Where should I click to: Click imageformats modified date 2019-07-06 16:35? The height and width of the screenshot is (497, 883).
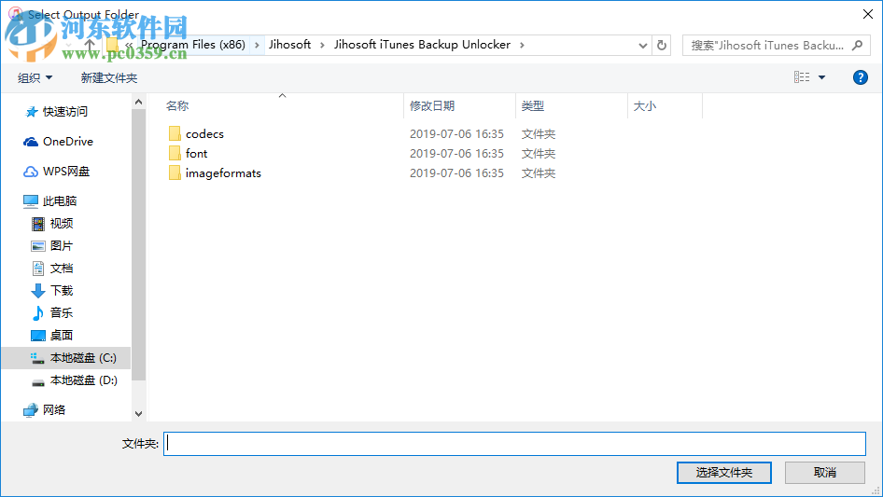456,173
